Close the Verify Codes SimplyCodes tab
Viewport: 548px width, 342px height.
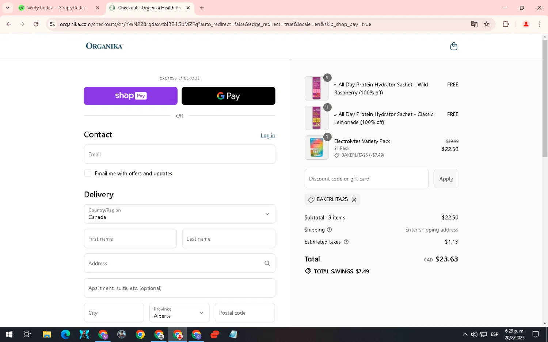(98, 8)
